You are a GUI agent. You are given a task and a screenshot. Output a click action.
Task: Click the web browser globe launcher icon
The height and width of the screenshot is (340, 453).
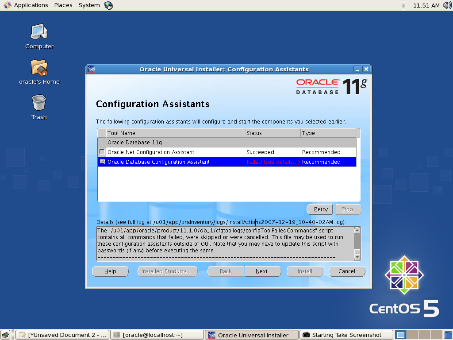pyautogui.click(x=108, y=5)
